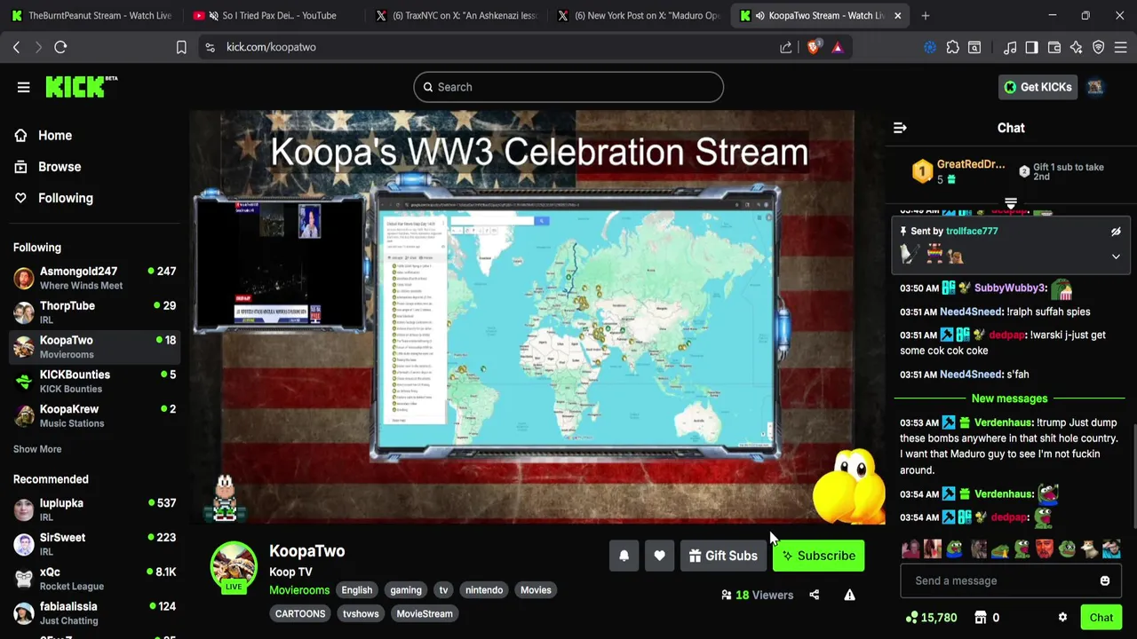Open chat settings gear
This screenshot has height=639, width=1137.
click(x=1062, y=618)
